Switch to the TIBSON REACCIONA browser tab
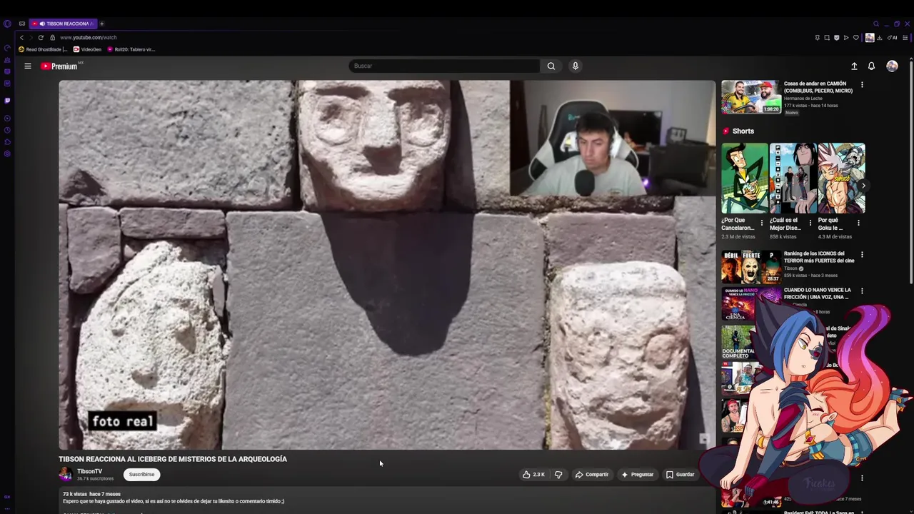This screenshot has width=914, height=514. 63,24
